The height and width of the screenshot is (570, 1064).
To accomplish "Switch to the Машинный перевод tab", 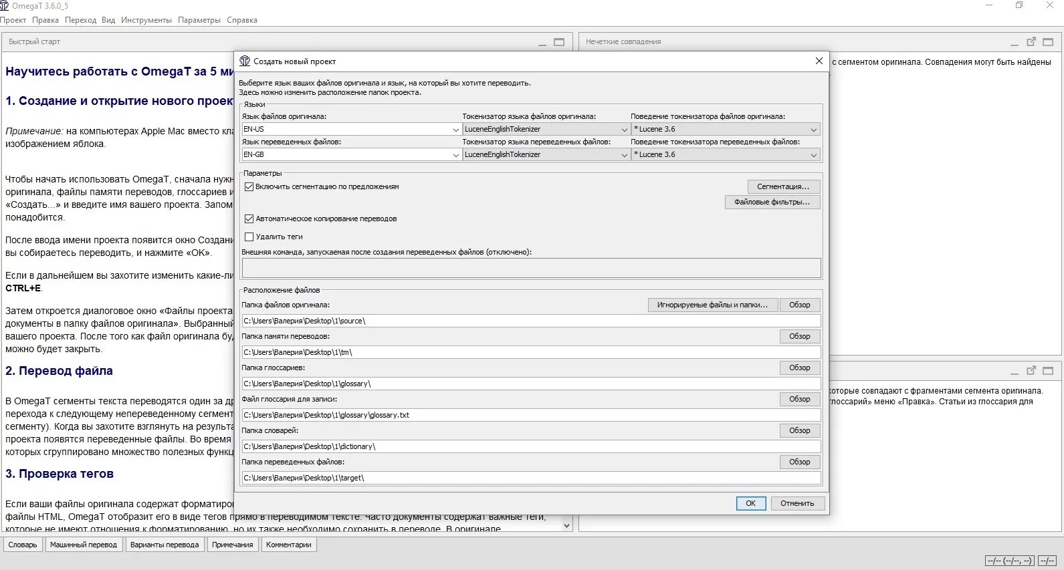I will [x=84, y=545].
